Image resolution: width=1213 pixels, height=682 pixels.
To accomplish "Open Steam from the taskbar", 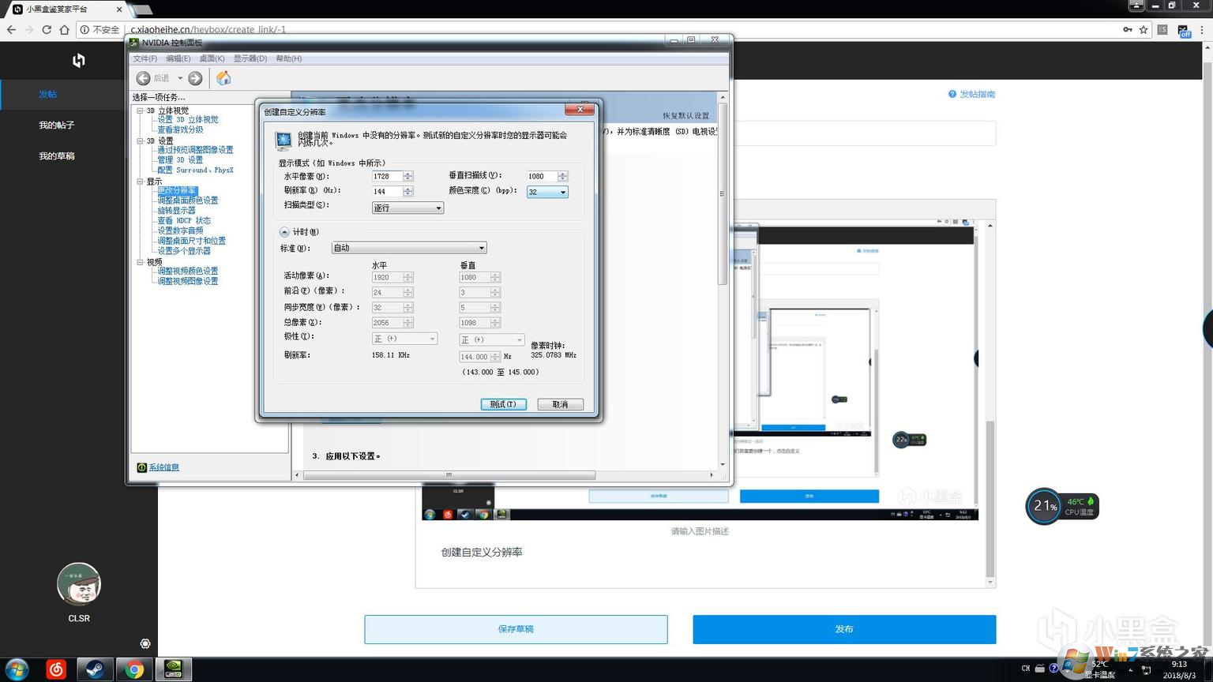I will coord(95,669).
